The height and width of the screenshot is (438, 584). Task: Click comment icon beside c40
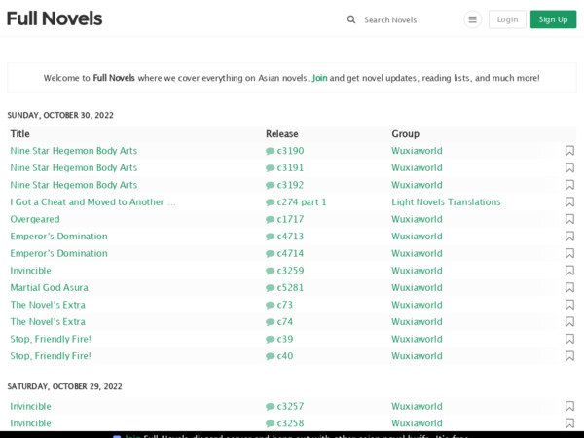(270, 357)
